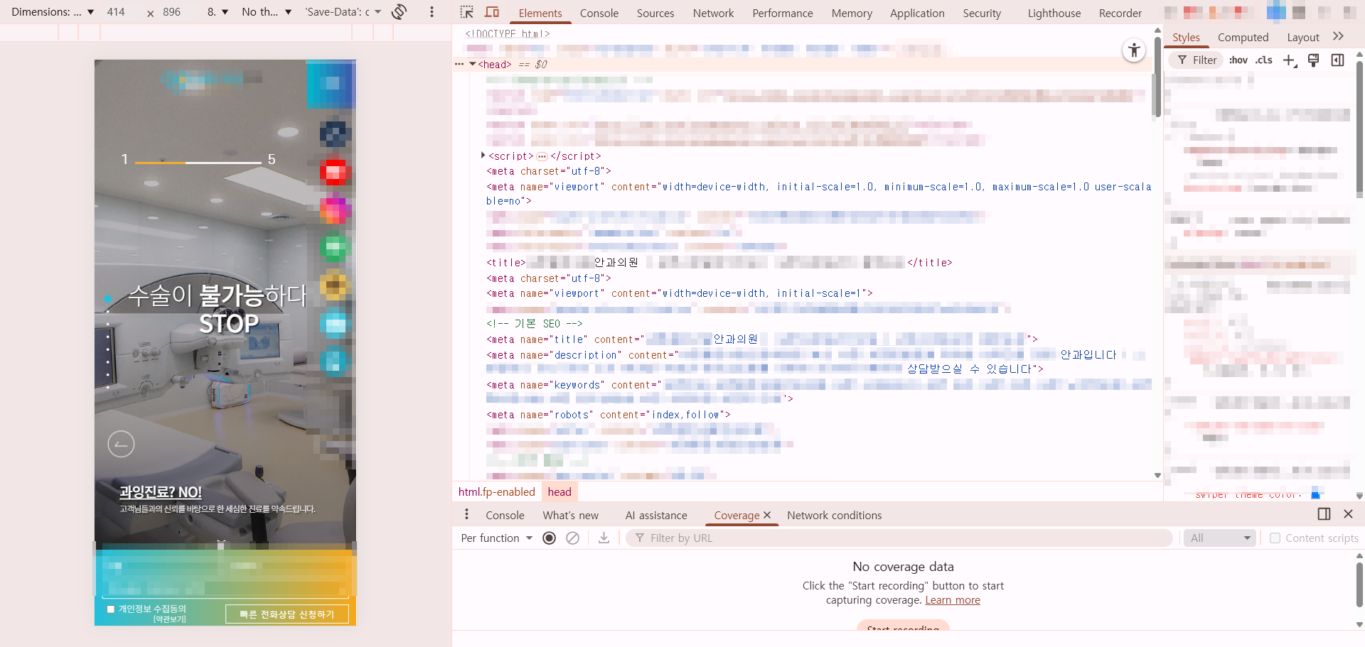Click the clear coverage icon

(572, 538)
